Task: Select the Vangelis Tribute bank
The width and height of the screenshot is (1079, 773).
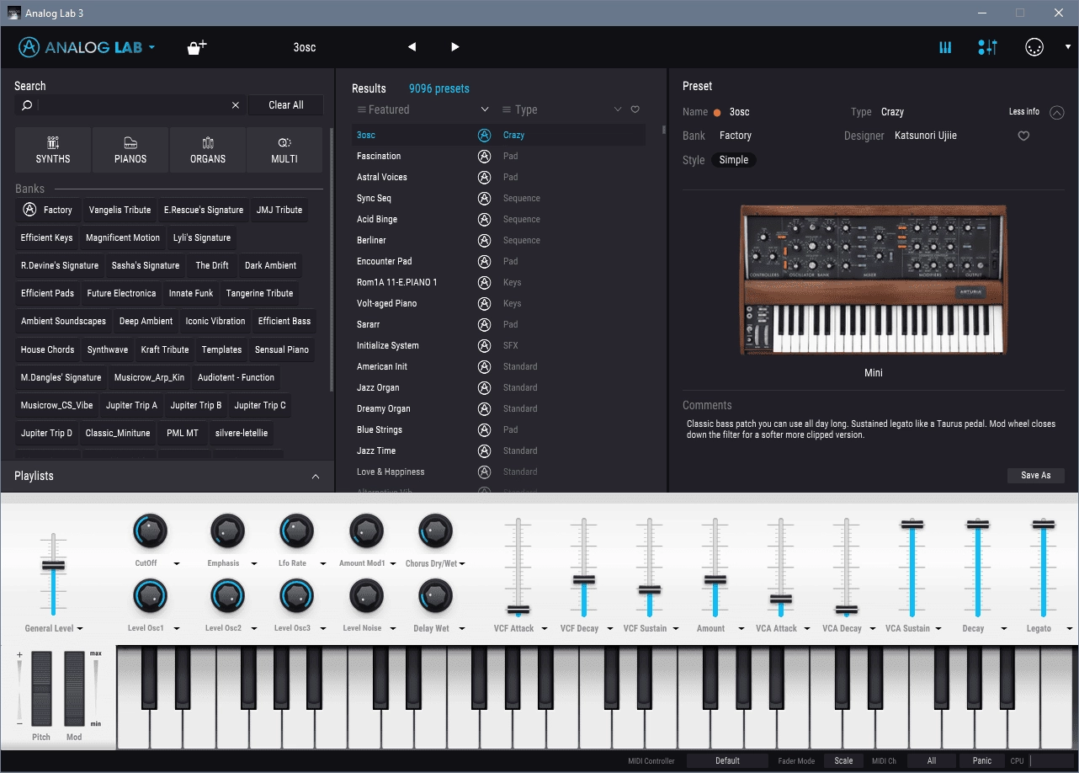Action: (120, 210)
